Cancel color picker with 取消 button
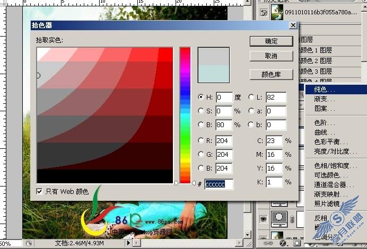This screenshot has height=249, width=367. 271,56
